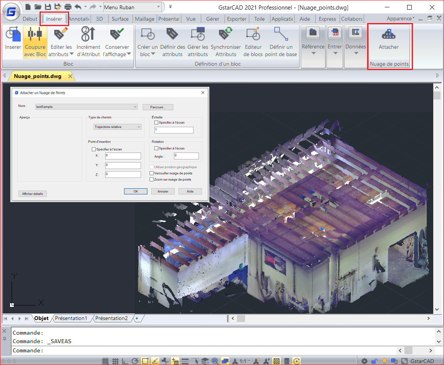
Task: Switch to Présentation1 layout tab
Action: [x=71, y=318]
